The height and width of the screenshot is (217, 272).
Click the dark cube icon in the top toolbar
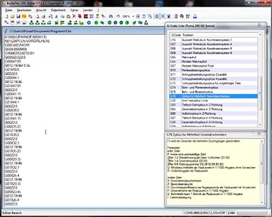(x=182, y=16)
